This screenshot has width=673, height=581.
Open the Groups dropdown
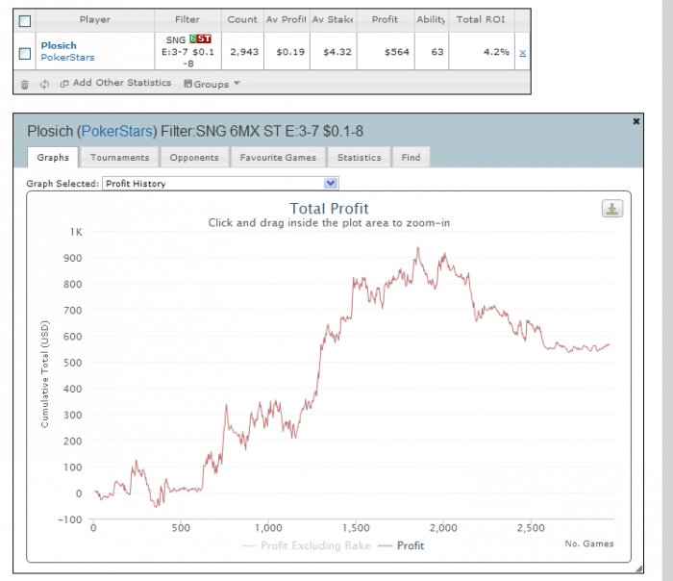point(212,84)
